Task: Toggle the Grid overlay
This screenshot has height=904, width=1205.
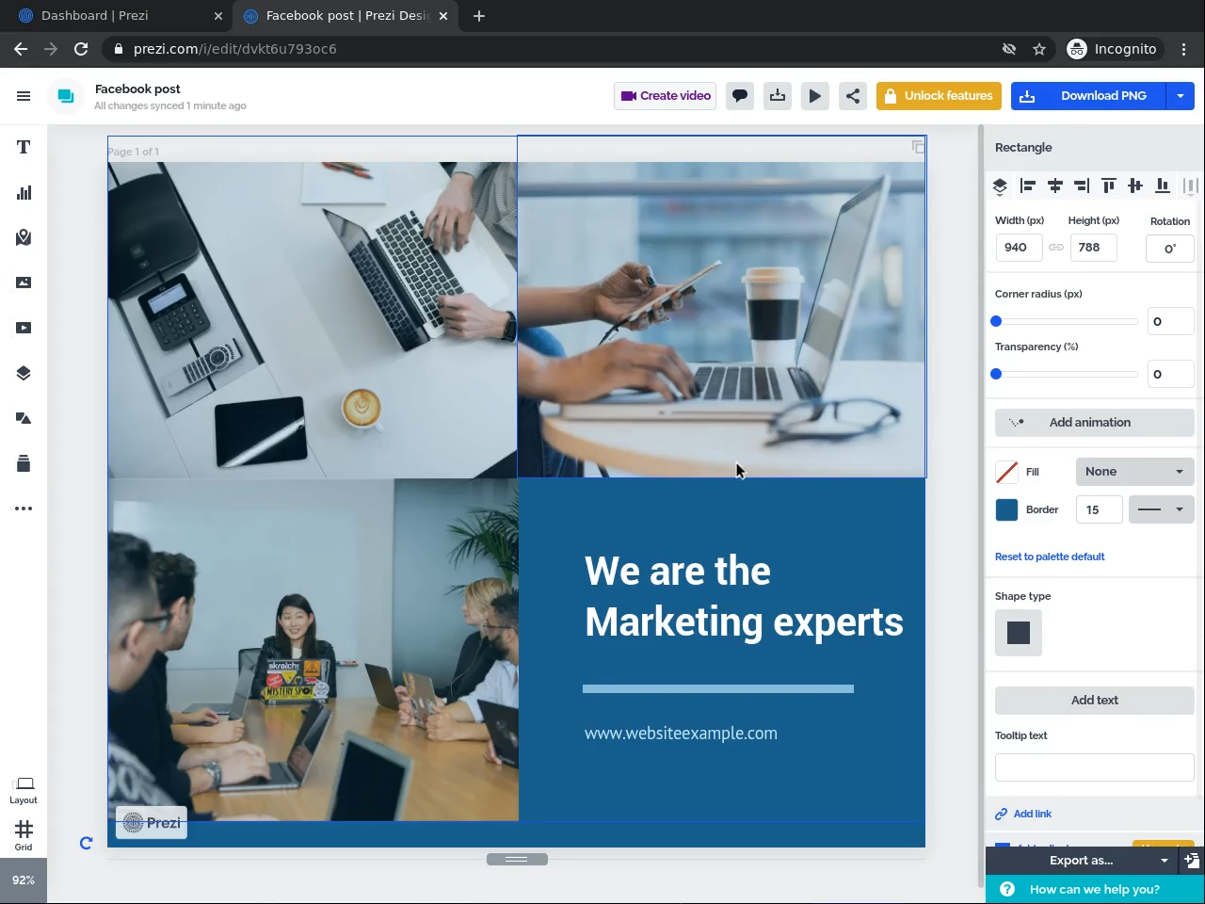Action: coord(24,835)
